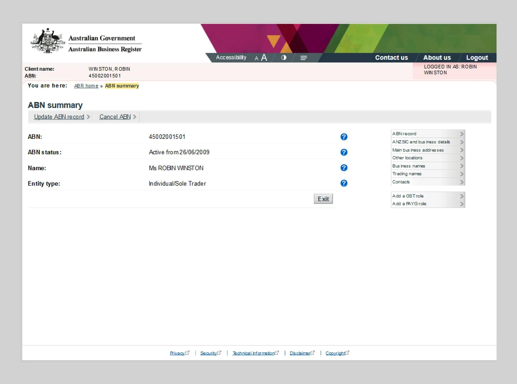Screen dimensions: 517x384
Task: Click chevron on Trading names row
Action: click(x=462, y=174)
